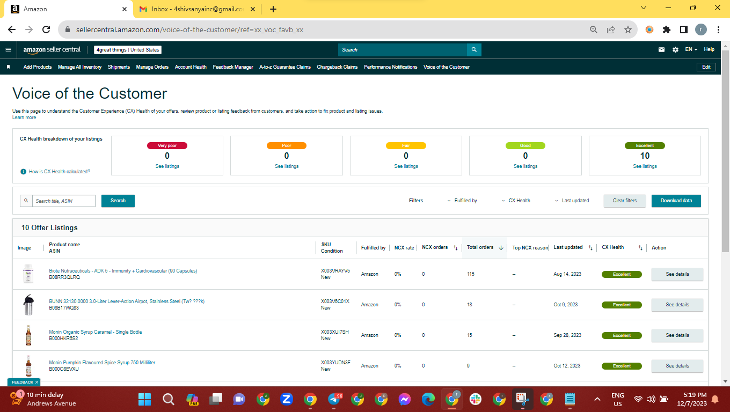Open the Windows Start menu
This screenshot has width=730, height=412.
[x=145, y=399]
